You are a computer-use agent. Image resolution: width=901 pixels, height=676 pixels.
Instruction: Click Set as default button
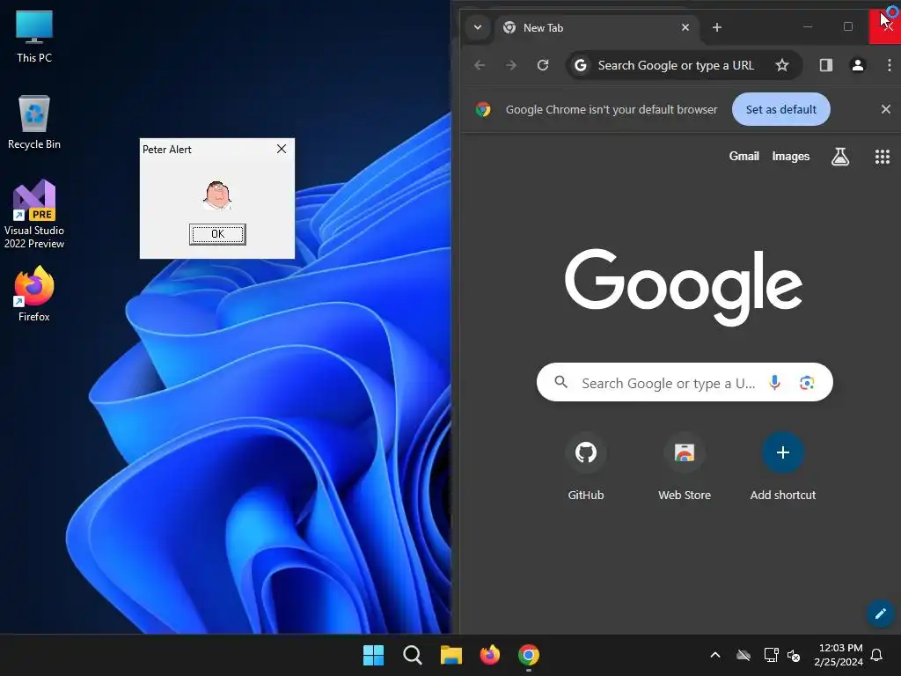click(x=781, y=109)
